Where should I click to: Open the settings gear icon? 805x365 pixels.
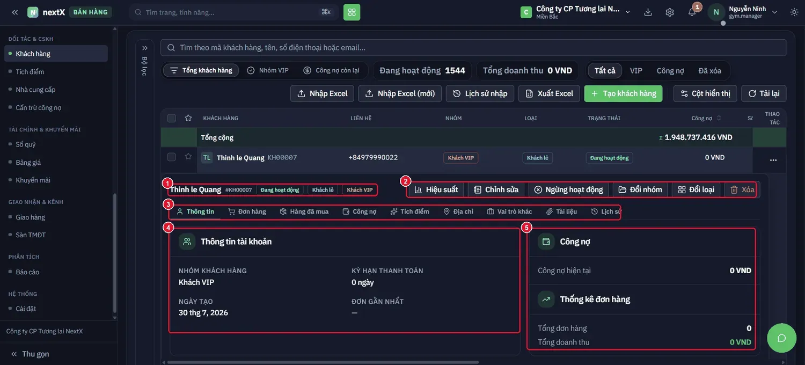coord(670,12)
